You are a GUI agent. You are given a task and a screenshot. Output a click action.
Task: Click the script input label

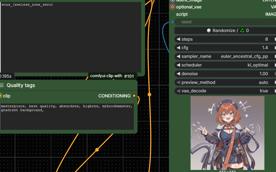click(x=182, y=14)
